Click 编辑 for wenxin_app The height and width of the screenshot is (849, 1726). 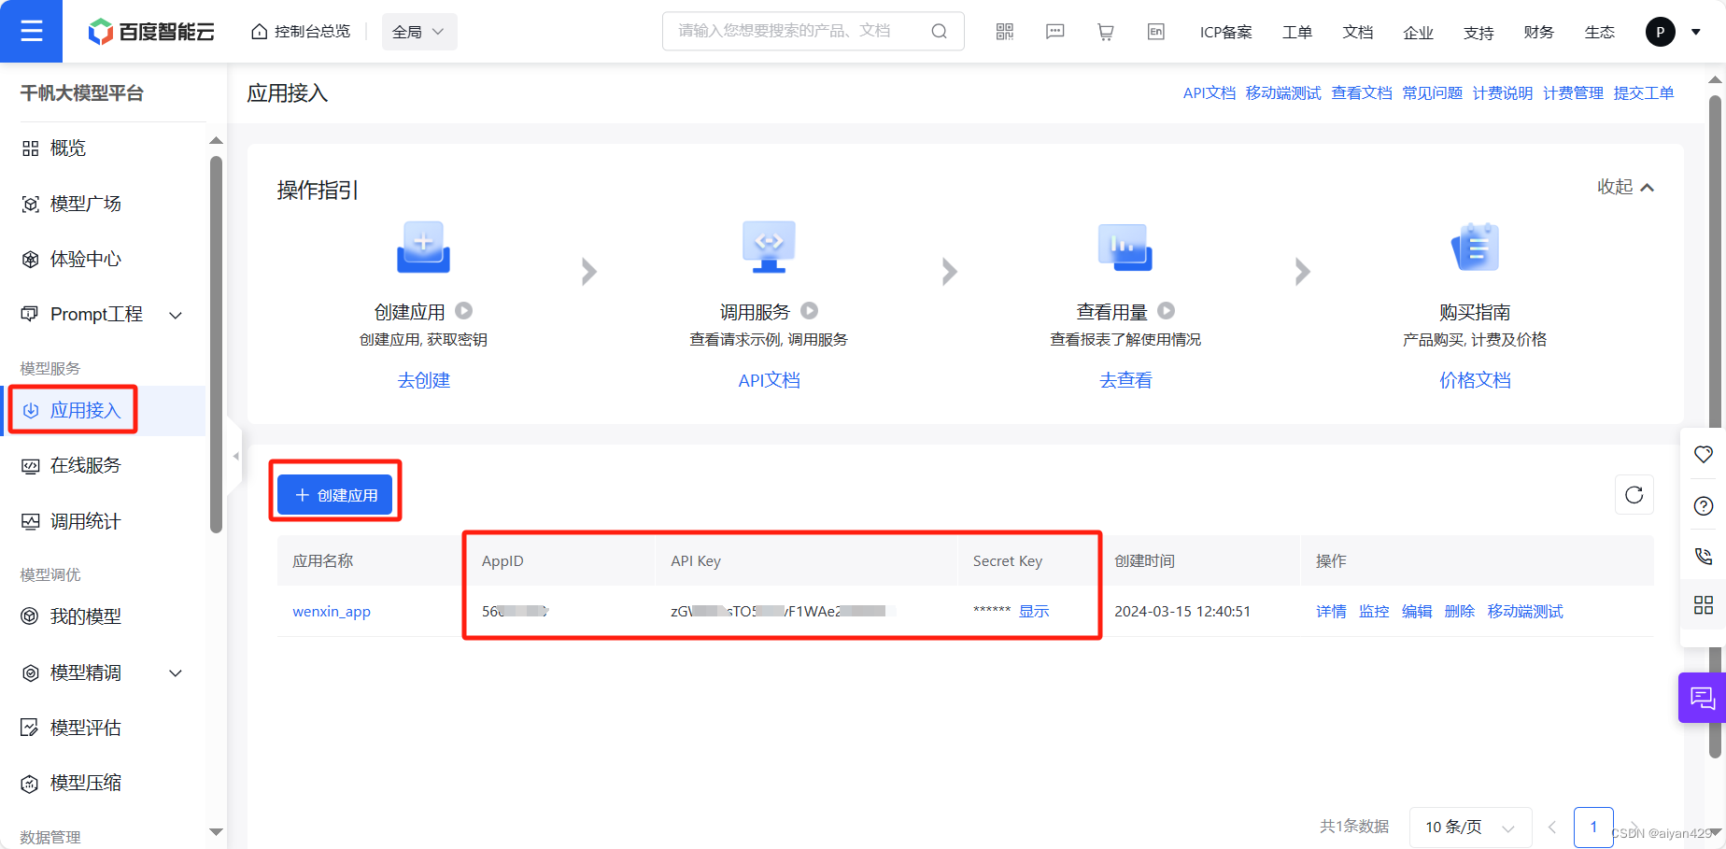point(1417,611)
